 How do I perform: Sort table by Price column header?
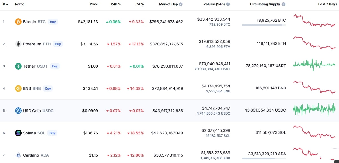(x=94, y=4)
